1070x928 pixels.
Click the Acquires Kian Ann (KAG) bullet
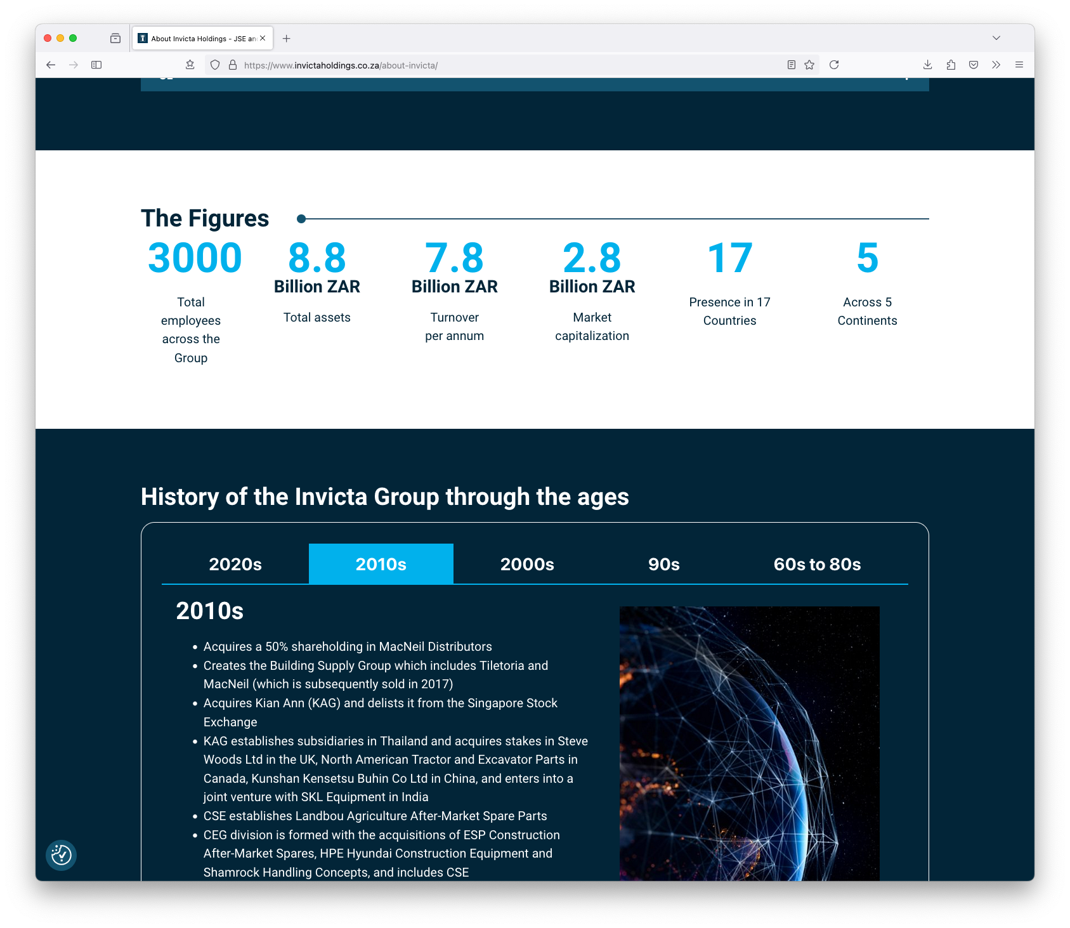coord(381,712)
